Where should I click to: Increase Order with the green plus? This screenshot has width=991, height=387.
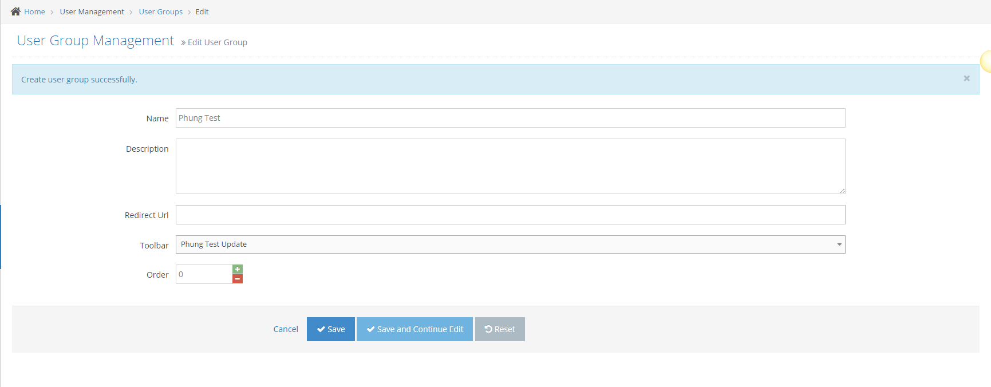point(238,269)
